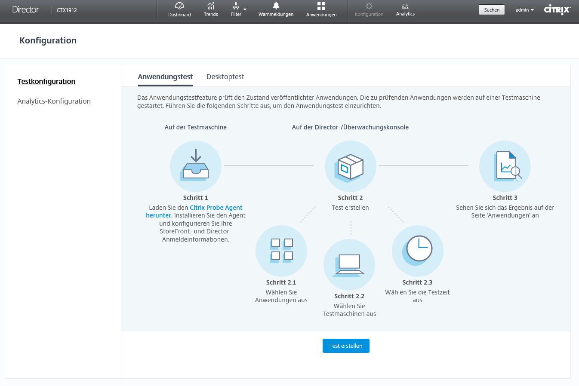Screen dimensions: 579x386
Task: Select the Trends icon
Action: pyautogui.click(x=211, y=9)
